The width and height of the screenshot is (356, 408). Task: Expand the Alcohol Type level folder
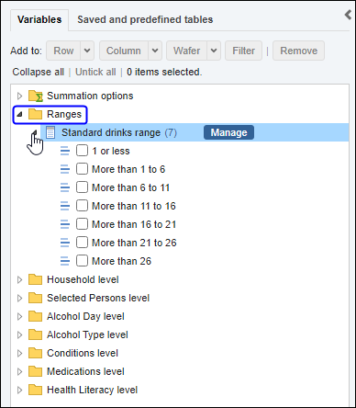point(19,334)
